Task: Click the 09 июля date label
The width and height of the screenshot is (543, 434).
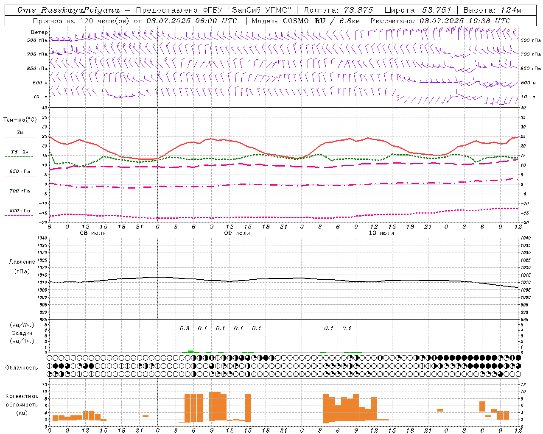Action: pos(237,233)
